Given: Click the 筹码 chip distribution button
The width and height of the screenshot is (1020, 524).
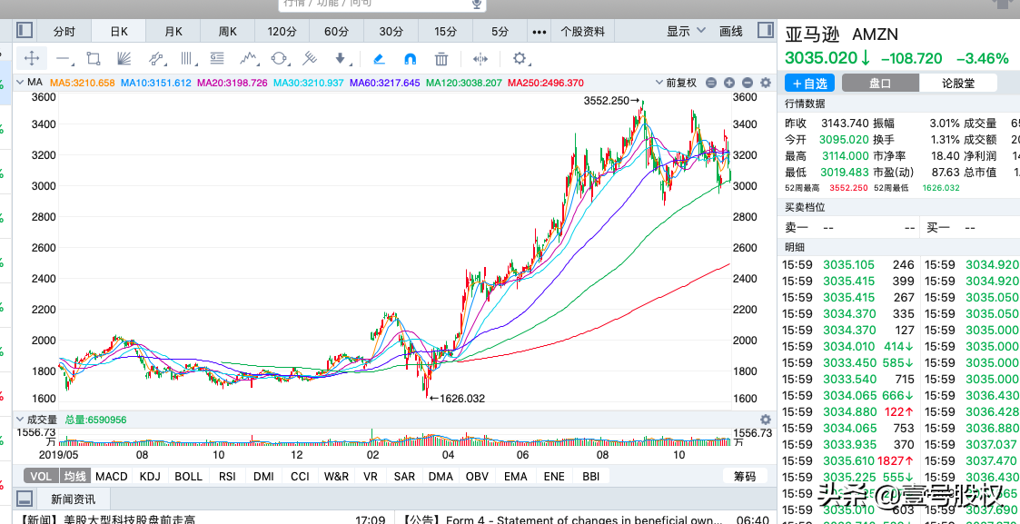Looking at the screenshot, I should (744, 476).
